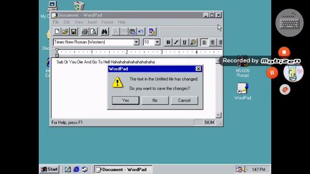
Task: Open a file with the Open folder icon
Action: point(65,31)
